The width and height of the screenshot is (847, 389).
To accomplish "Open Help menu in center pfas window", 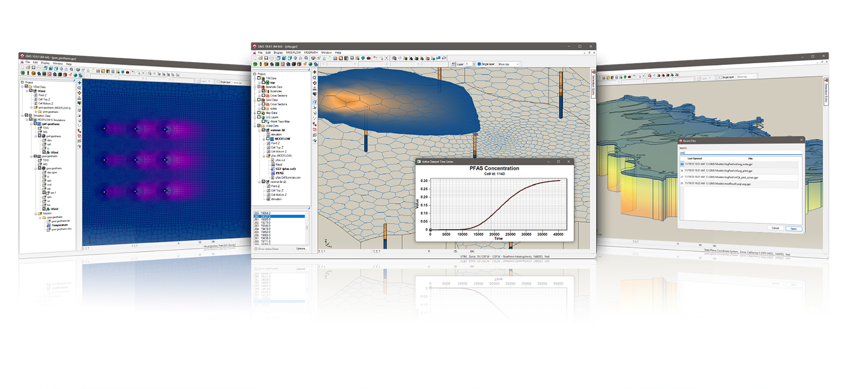I will [x=338, y=53].
